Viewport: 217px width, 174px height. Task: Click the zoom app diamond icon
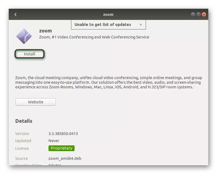[24, 36]
